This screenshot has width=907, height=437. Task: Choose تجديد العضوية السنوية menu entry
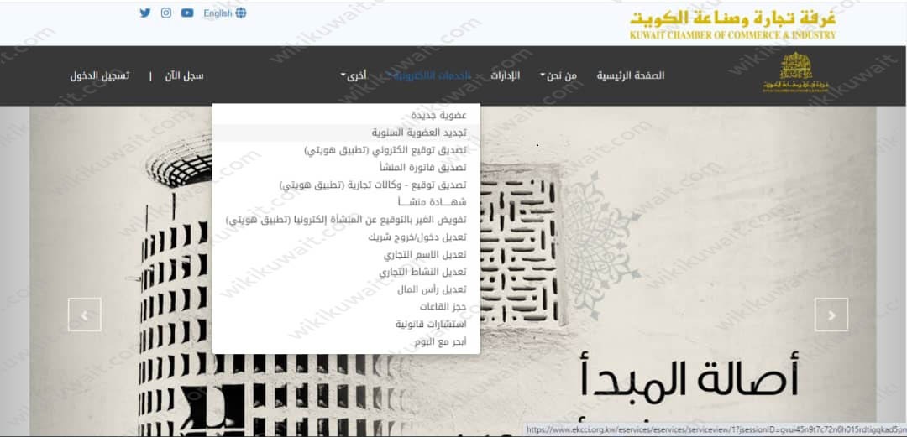pos(419,133)
